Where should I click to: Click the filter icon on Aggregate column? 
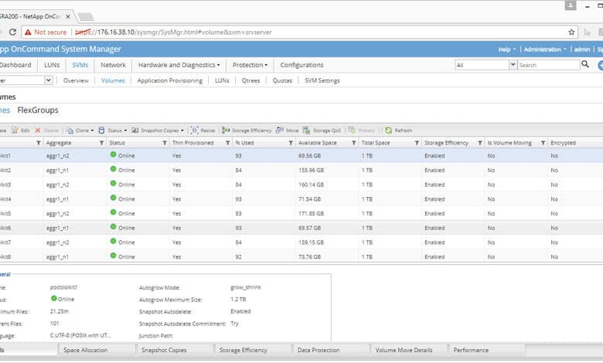point(101,143)
